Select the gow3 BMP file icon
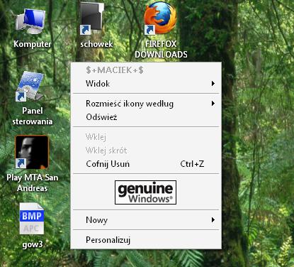Image resolution: width=294 pixels, height=267 pixels. (32, 219)
